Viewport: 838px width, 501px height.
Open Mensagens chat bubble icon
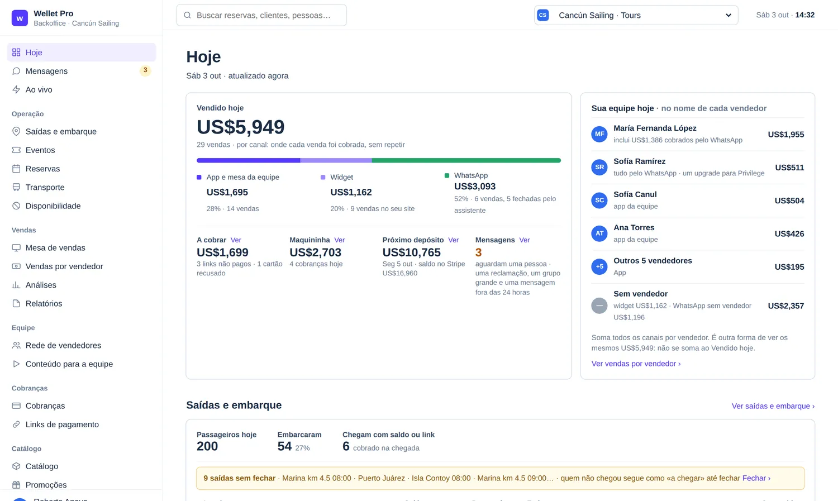point(16,71)
